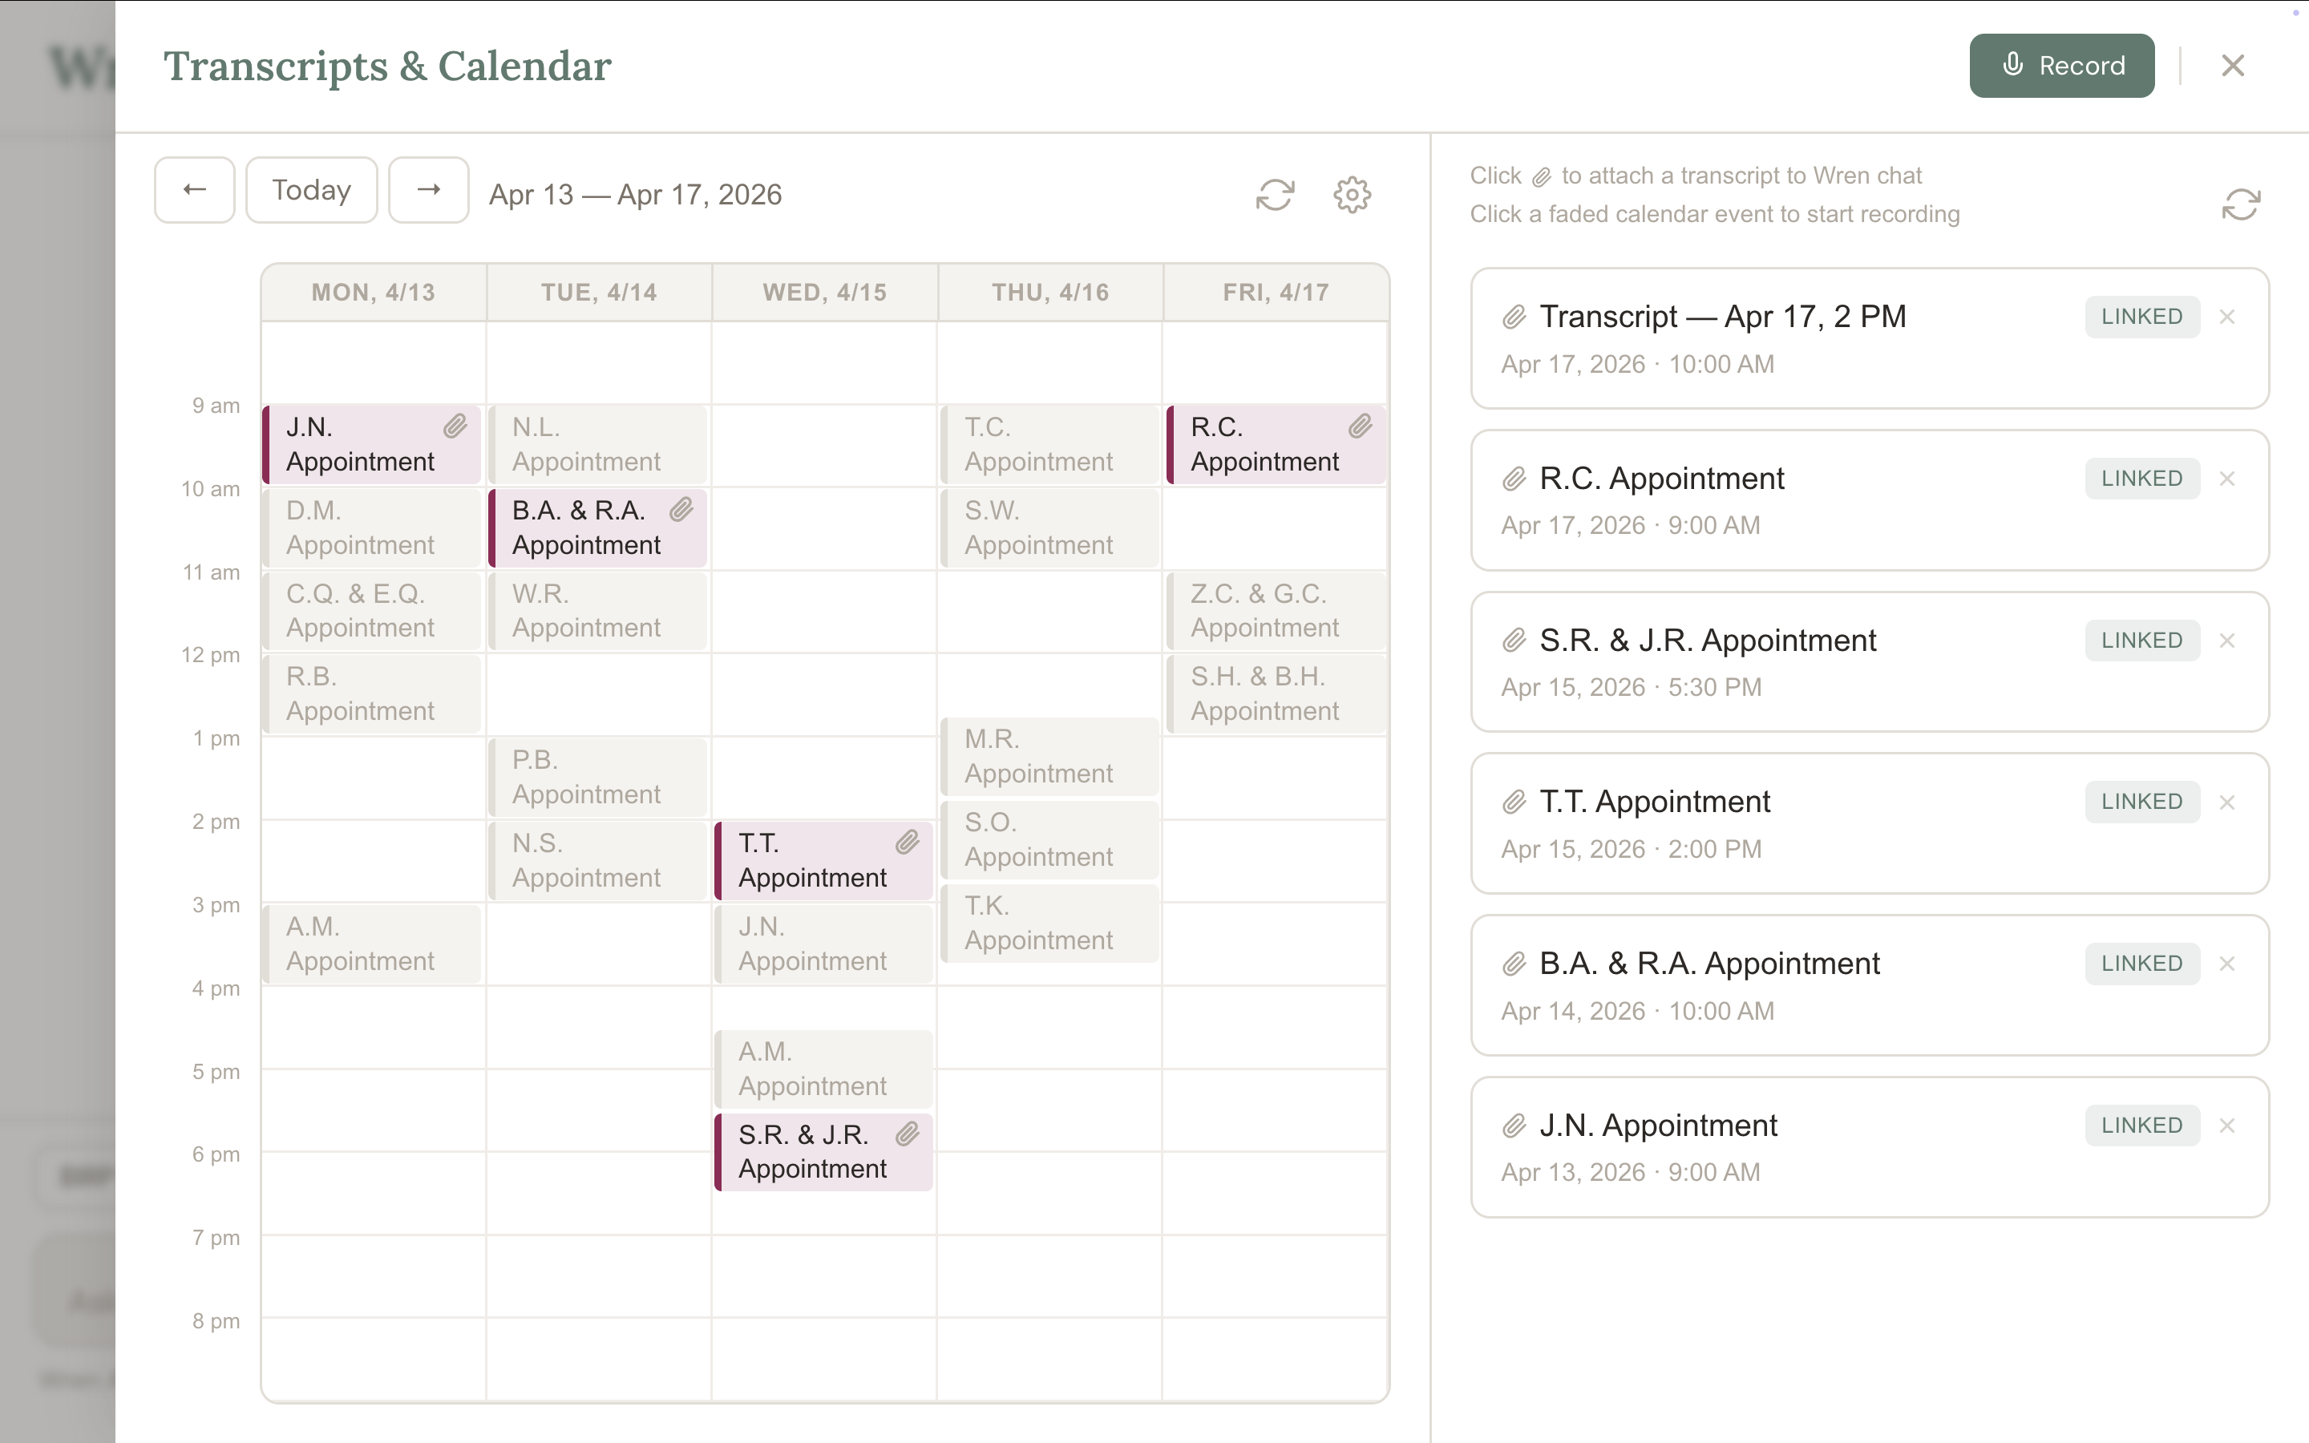Unlink the J.N. Appointment transcript

pos(2227,1126)
